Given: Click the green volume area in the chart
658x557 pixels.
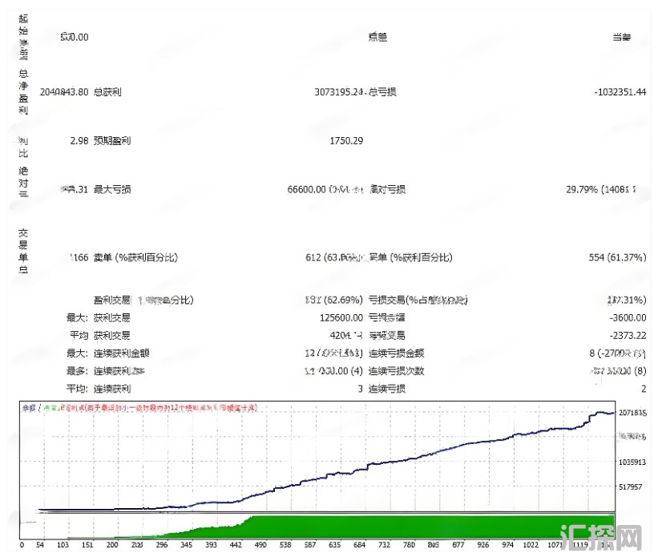Looking at the screenshot, I should (417, 527).
